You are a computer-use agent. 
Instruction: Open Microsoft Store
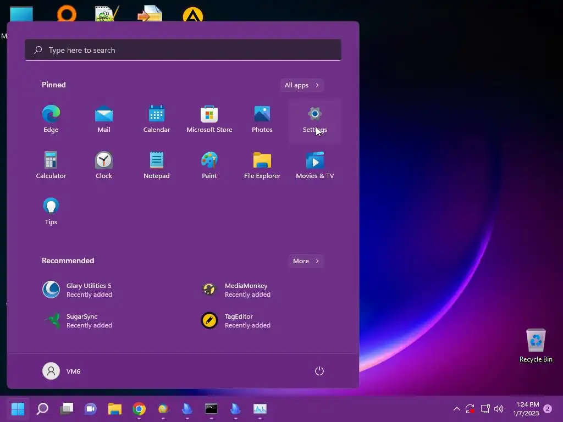(209, 120)
